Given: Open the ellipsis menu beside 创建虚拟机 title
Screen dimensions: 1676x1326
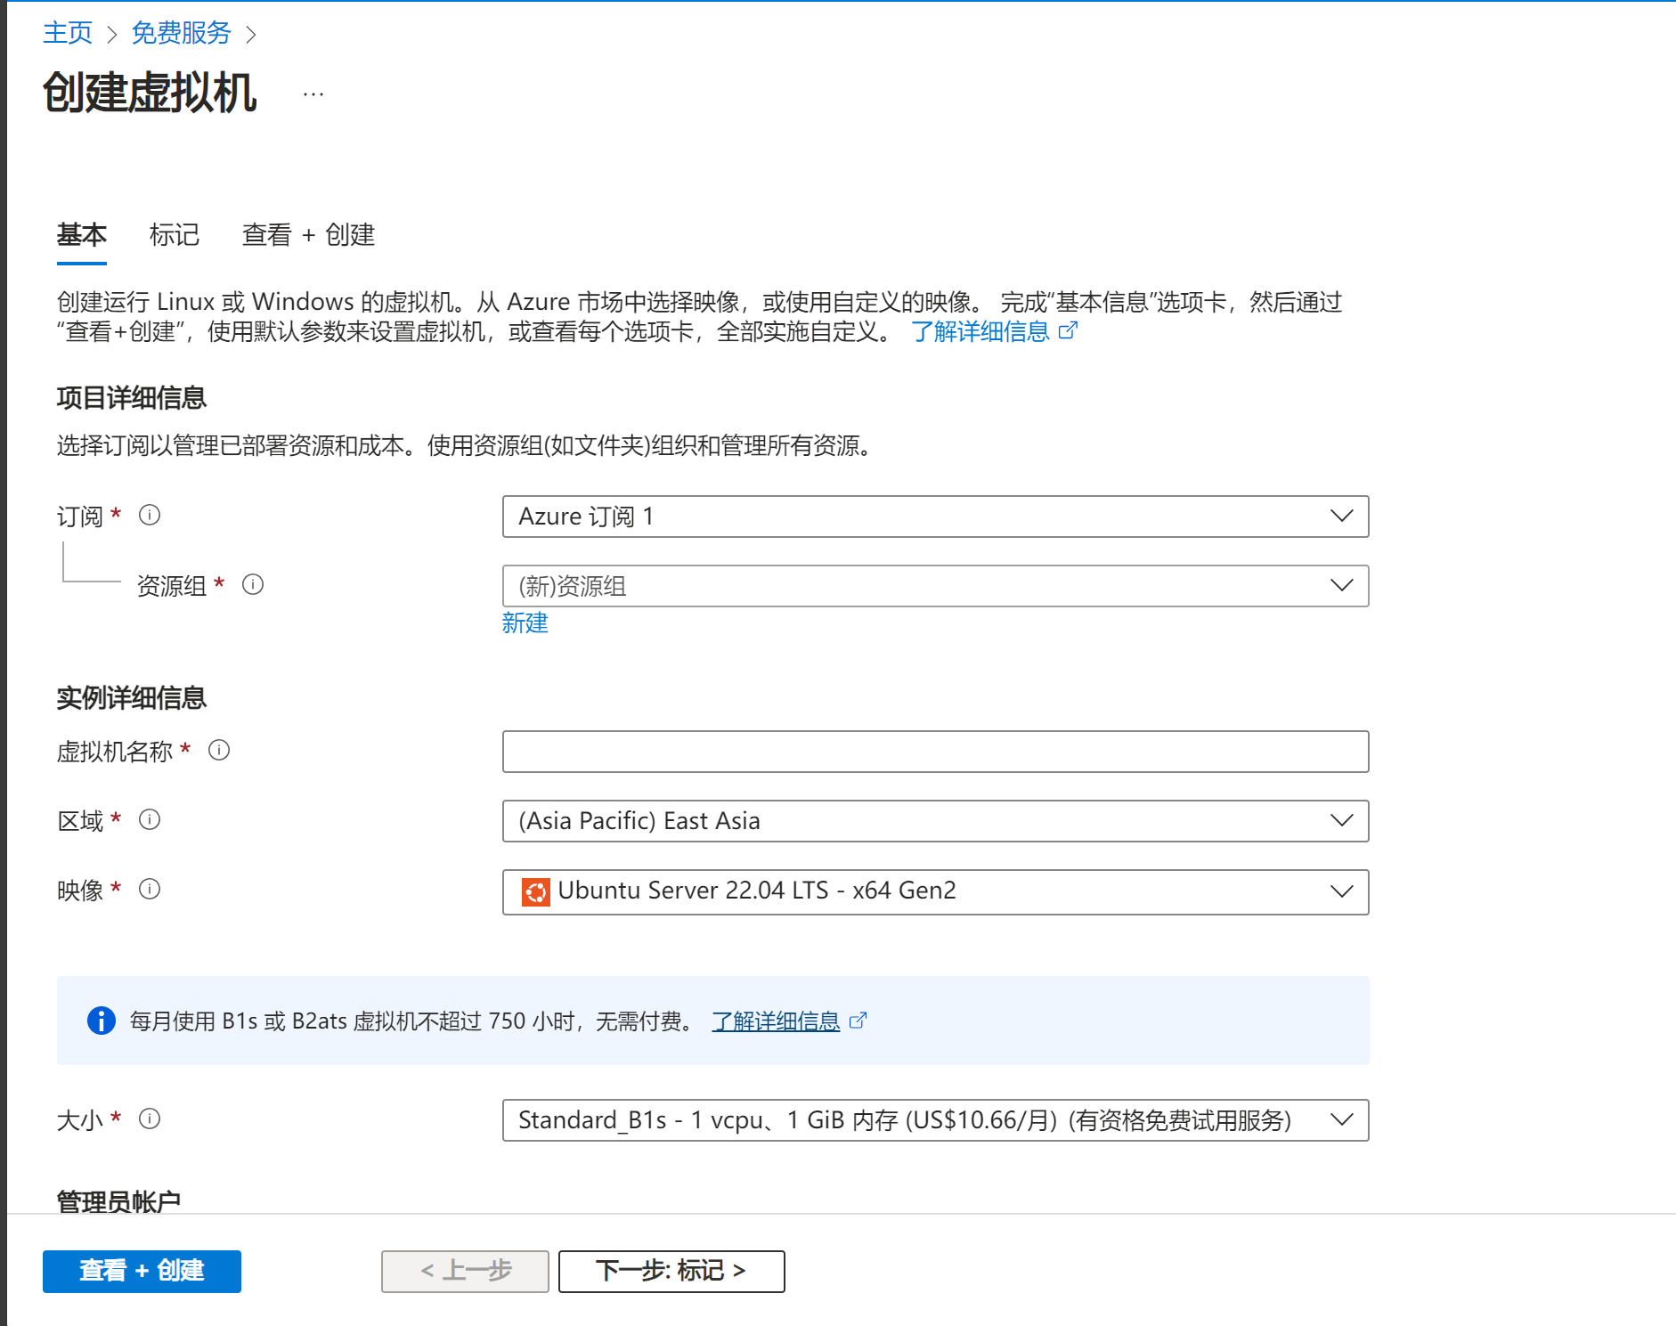Looking at the screenshot, I should [x=313, y=94].
